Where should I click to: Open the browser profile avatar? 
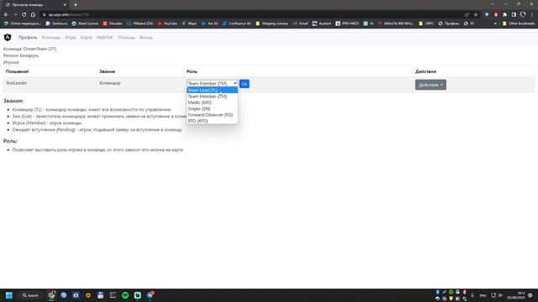click(x=523, y=14)
